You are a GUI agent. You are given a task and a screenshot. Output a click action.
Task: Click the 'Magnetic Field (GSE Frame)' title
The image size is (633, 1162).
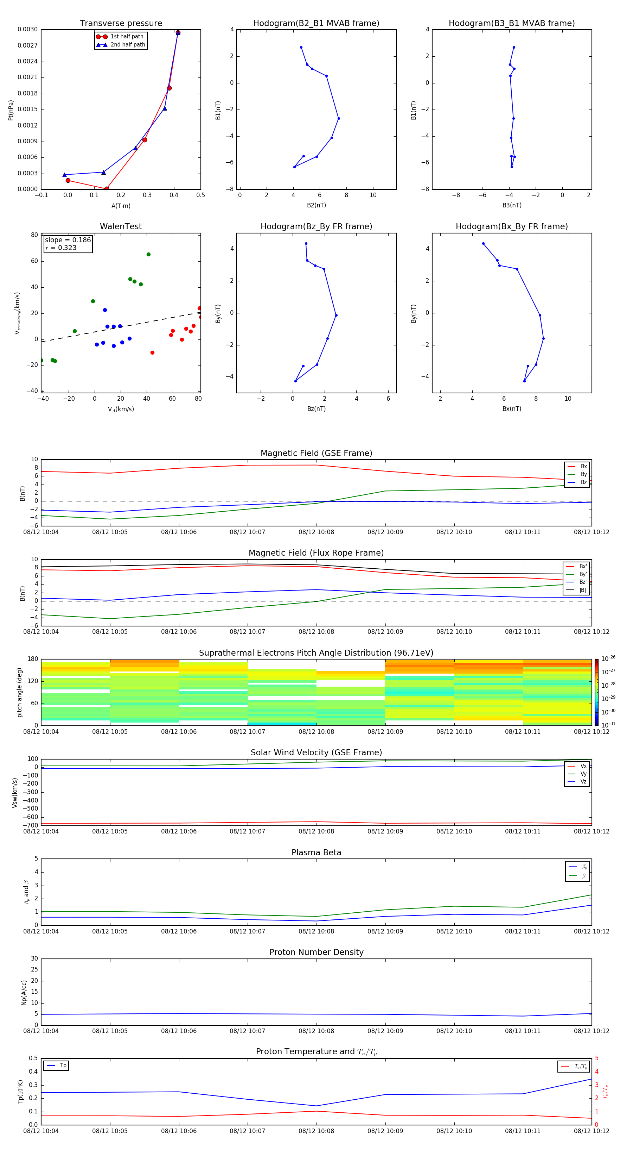pyautogui.click(x=316, y=453)
